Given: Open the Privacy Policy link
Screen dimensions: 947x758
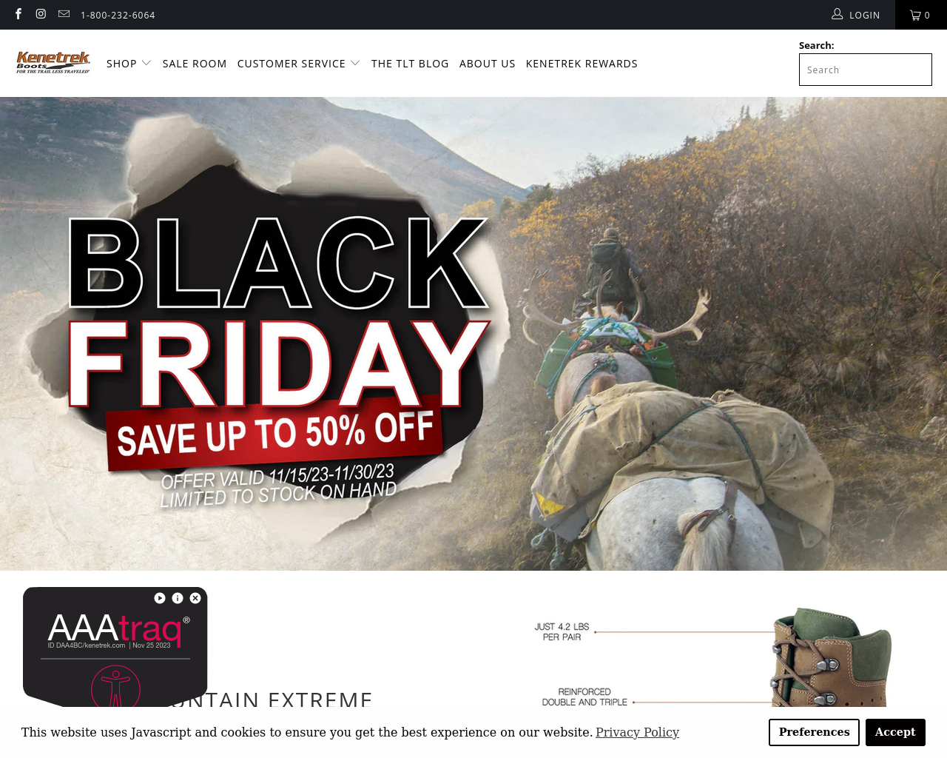Looking at the screenshot, I should [x=637, y=732].
